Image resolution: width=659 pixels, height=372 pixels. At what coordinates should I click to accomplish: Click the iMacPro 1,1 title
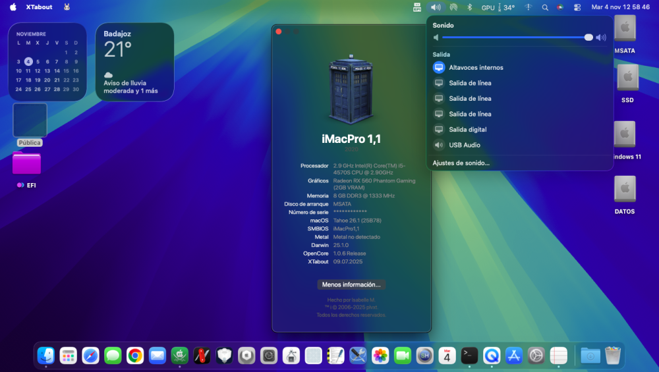(351, 139)
